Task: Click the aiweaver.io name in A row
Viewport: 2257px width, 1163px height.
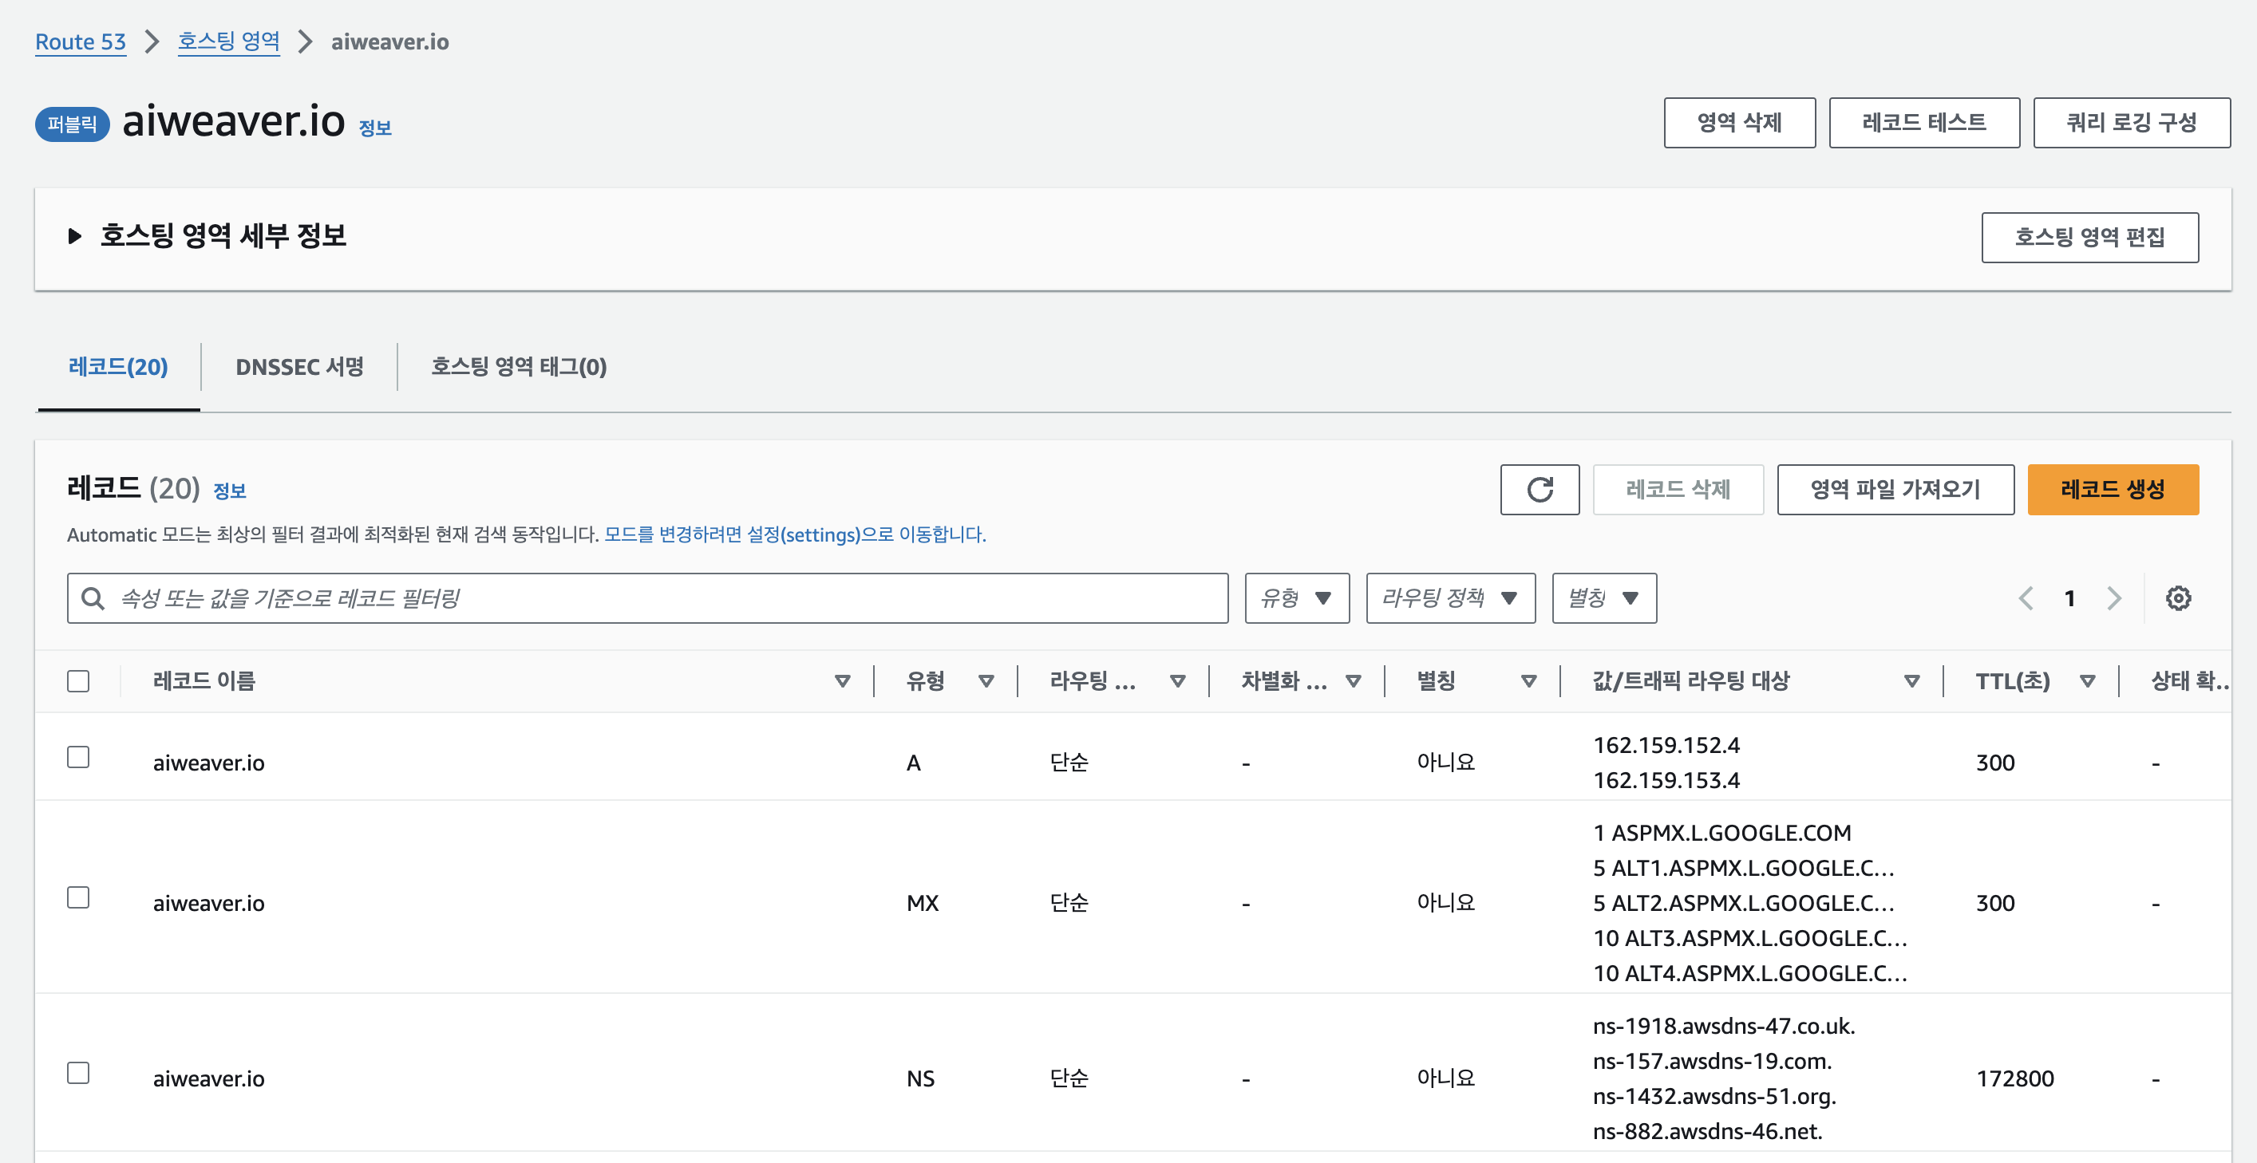Action: pos(208,763)
